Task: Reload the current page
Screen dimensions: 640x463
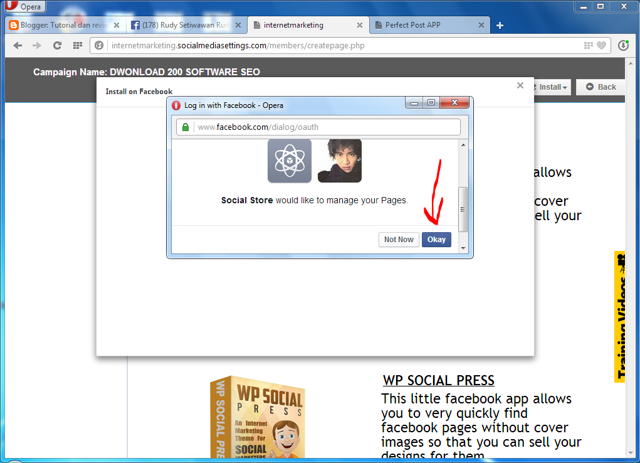Action: (57, 45)
